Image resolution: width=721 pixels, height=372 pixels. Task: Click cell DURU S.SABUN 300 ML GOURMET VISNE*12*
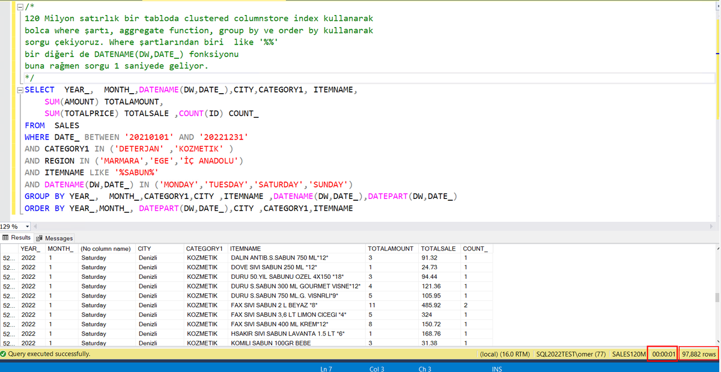296,286
